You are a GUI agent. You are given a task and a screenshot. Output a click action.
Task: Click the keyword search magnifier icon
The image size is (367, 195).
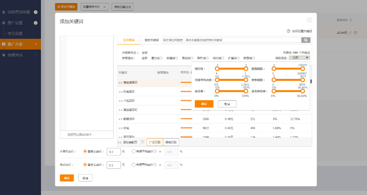306,40
